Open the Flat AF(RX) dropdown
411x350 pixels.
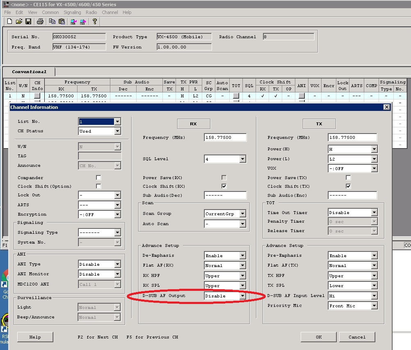(x=243, y=265)
